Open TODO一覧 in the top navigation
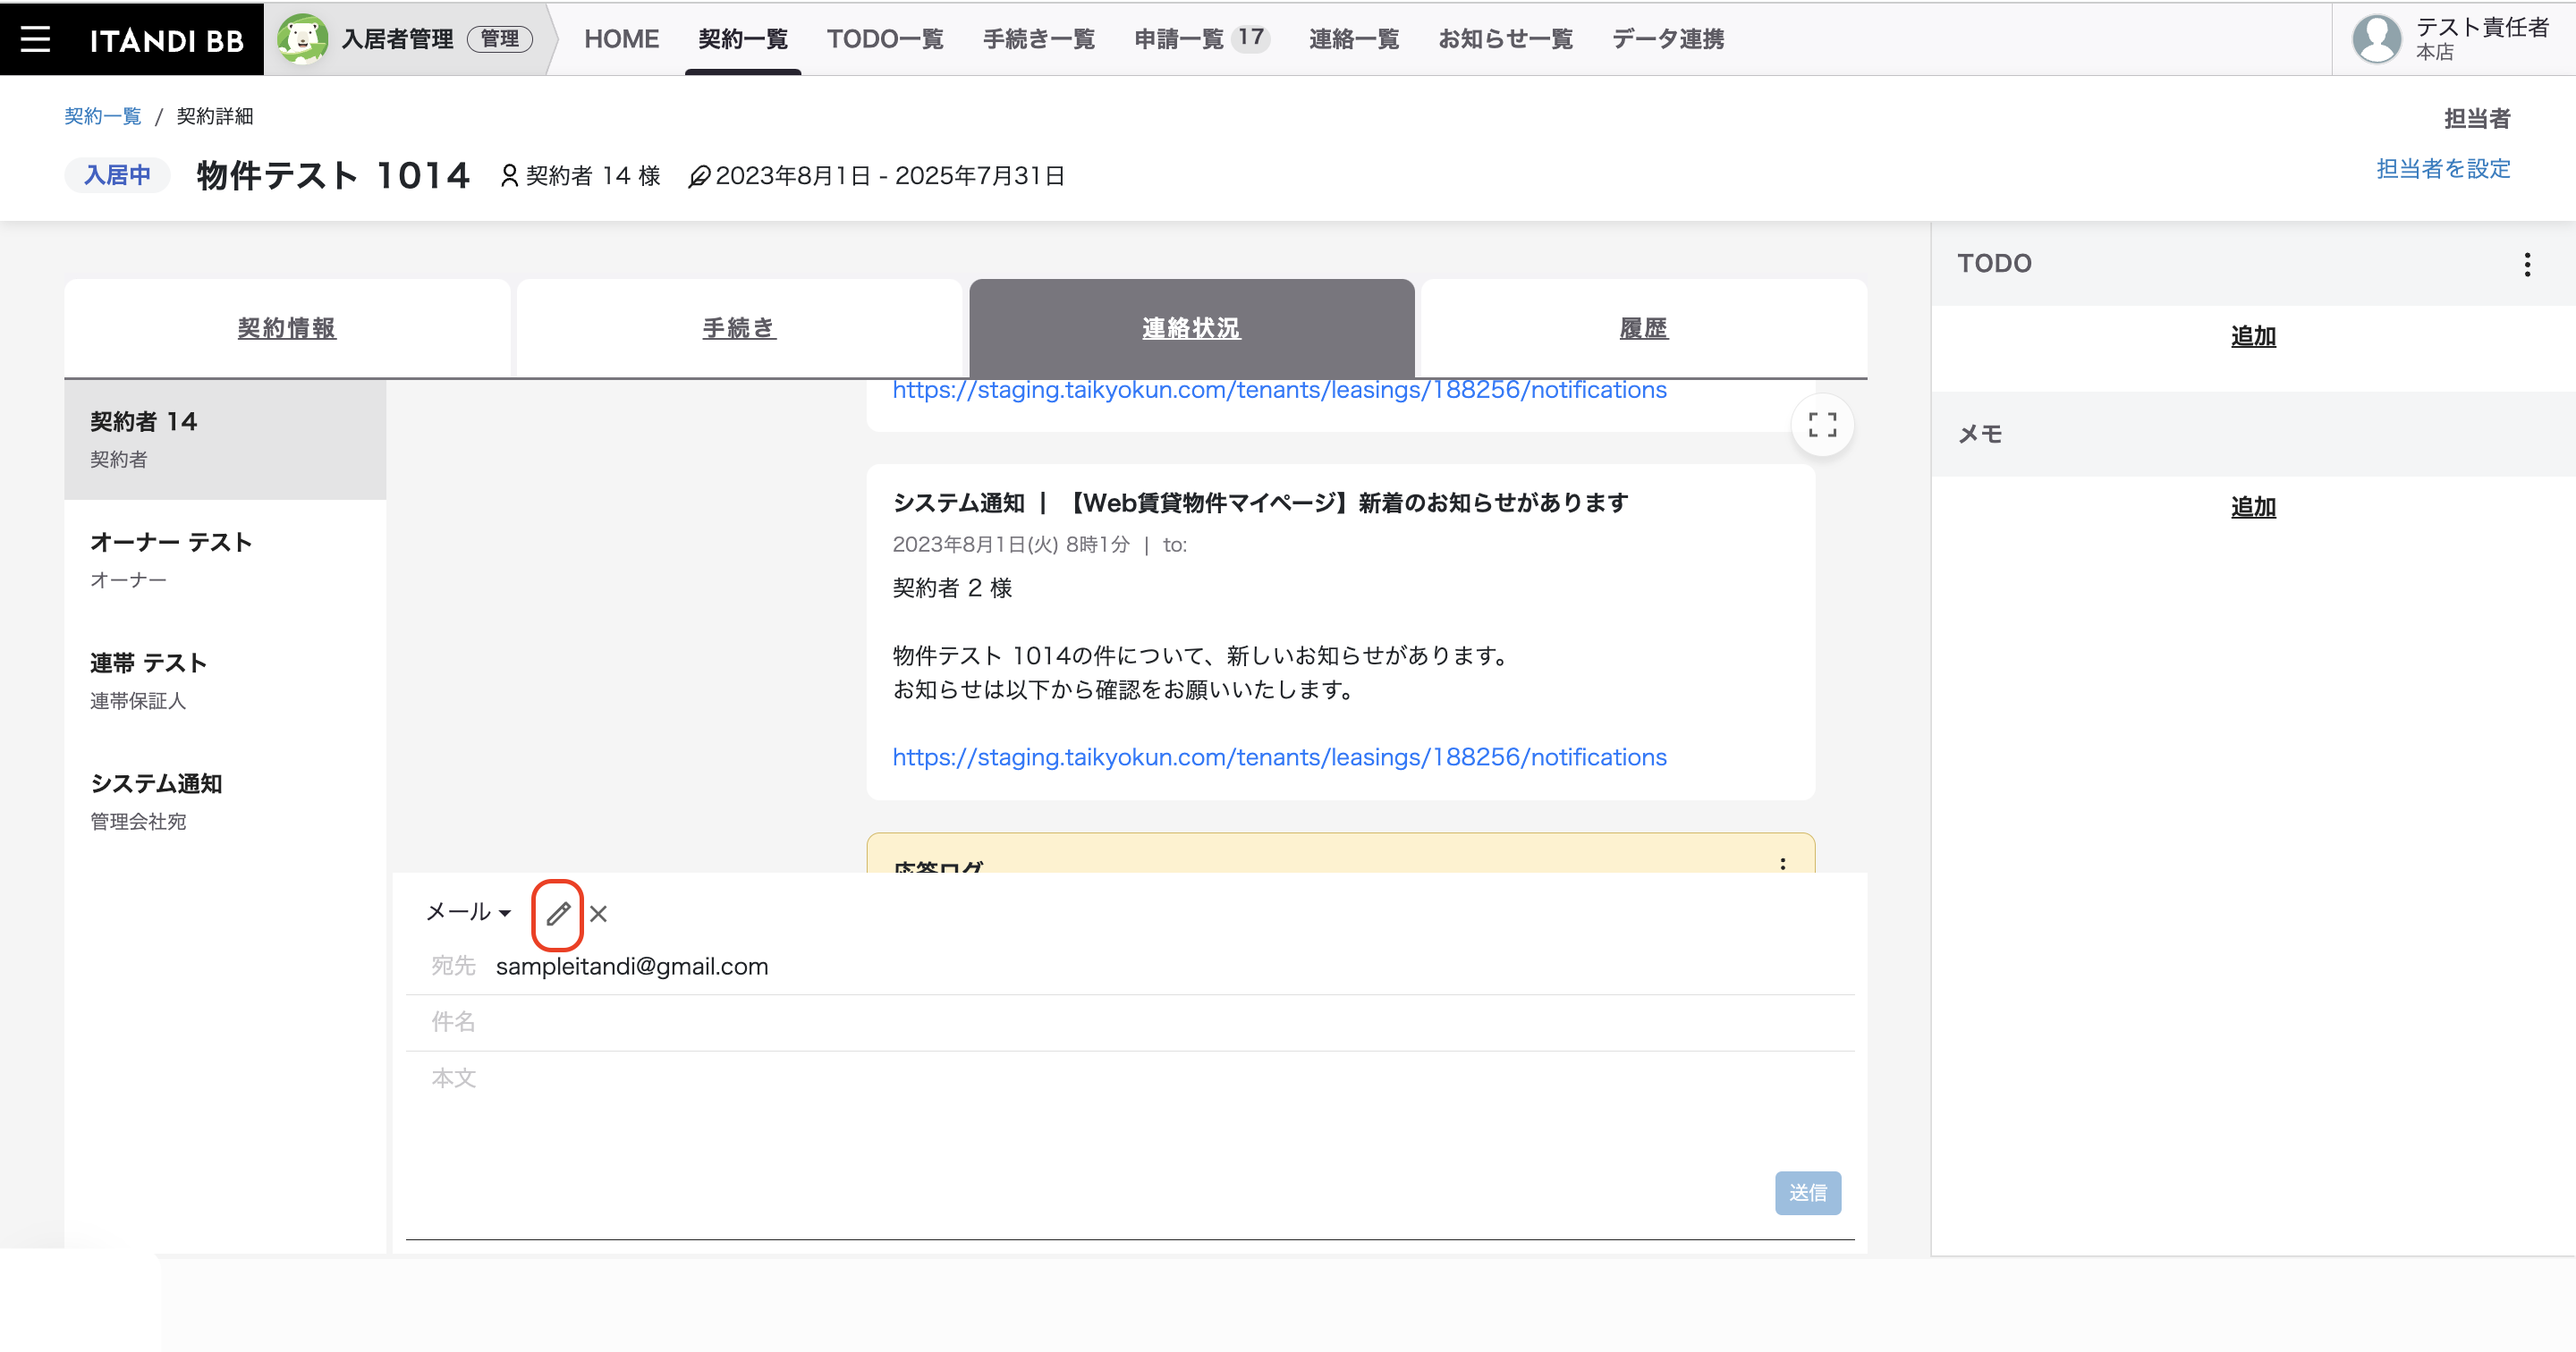 (x=885, y=39)
